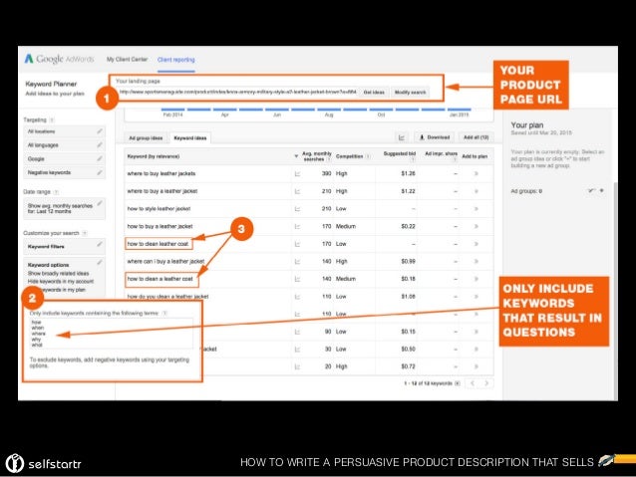Show trend chart for 'where to buy leather jackets'
The image size is (636, 477).
(x=297, y=174)
